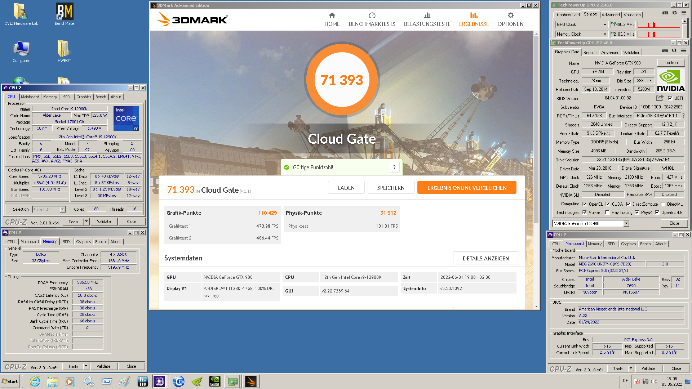Go to the HOME section in 3DMark

332,19
